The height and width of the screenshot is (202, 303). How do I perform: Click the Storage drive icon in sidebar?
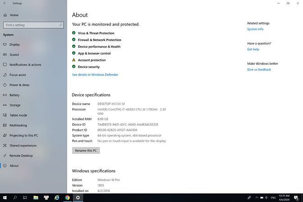coord(5,105)
